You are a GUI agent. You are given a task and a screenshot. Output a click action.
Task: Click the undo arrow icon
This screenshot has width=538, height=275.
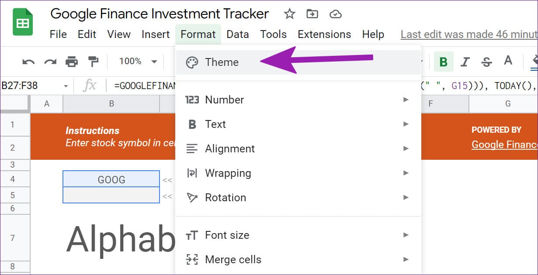coord(28,62)
